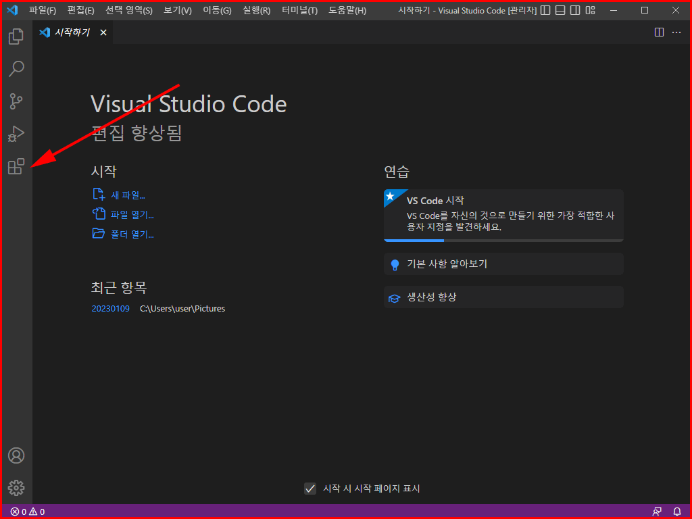Open the Extensions view
This screenshot has height=519, width=692.
pyautogui.click(x=16, y=166)
